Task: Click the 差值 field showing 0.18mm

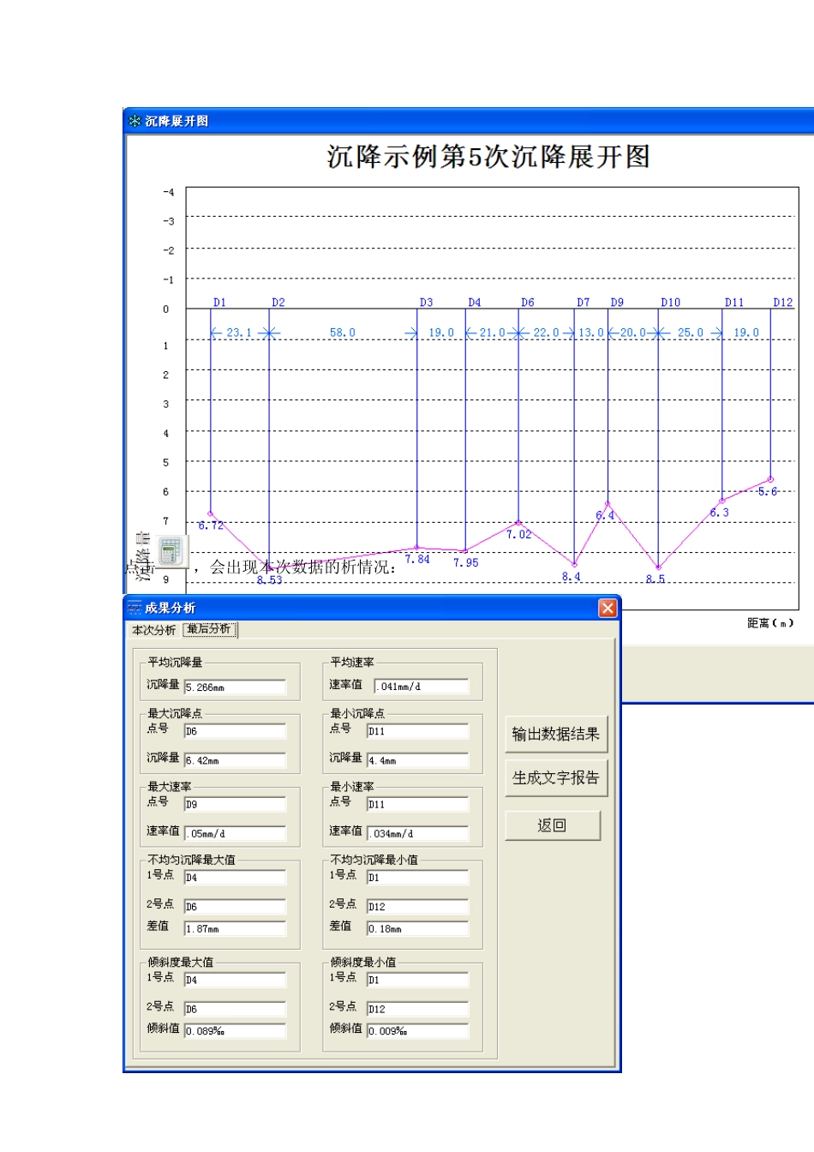Action: (418, 928)
